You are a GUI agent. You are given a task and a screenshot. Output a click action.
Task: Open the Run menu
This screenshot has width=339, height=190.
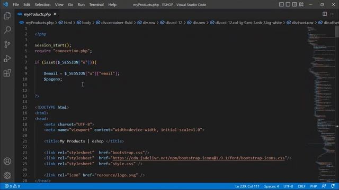tap(81, 5)
